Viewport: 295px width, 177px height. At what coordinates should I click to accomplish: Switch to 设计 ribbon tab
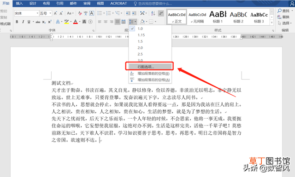pyautogui.click(x=33, y=3)
